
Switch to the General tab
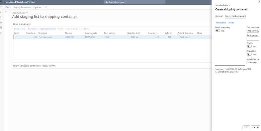coord(219,16)
